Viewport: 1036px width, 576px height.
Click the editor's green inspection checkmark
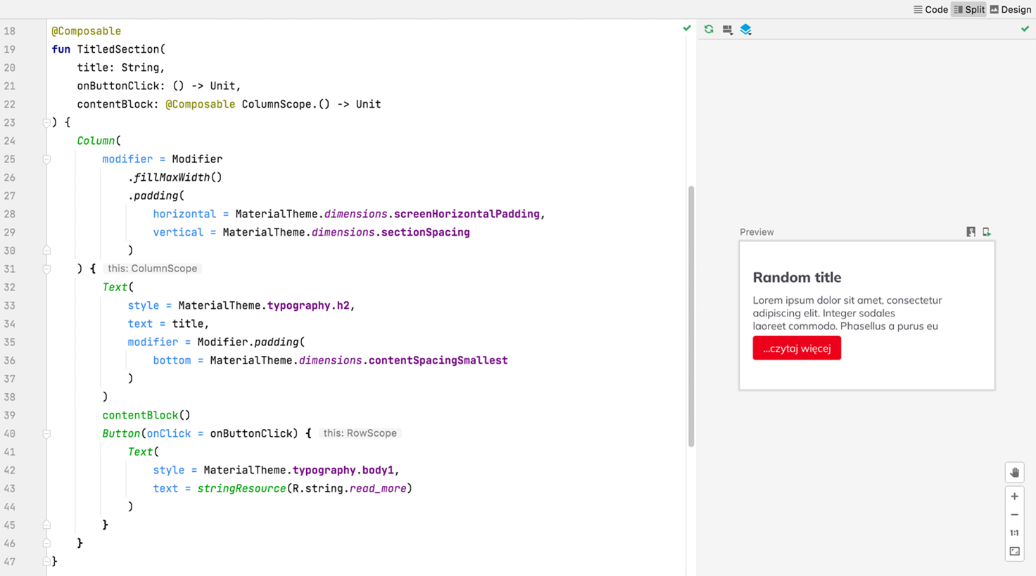coord(687,28)
